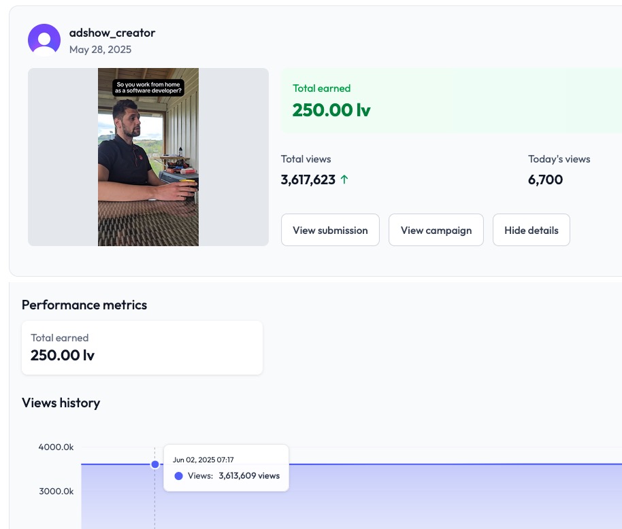Click the blue chart data point marker
Screen dimensions: 622x529
coord(155,464)
